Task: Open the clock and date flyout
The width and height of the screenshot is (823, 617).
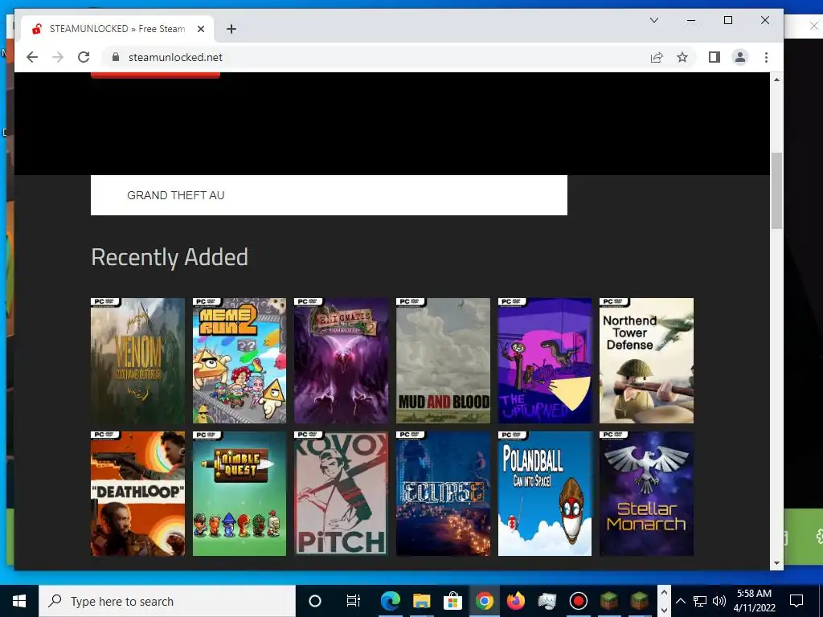Action: click(754, 601)
